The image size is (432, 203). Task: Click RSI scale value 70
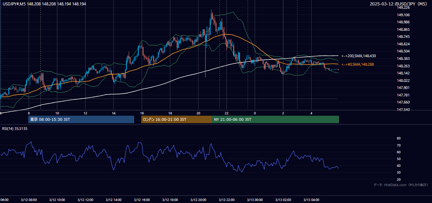[x=399, y=145]
